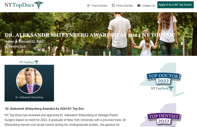Open the Find a Doctor menu item
This screenshot has height=127, width=197.
tap(97, 6)
